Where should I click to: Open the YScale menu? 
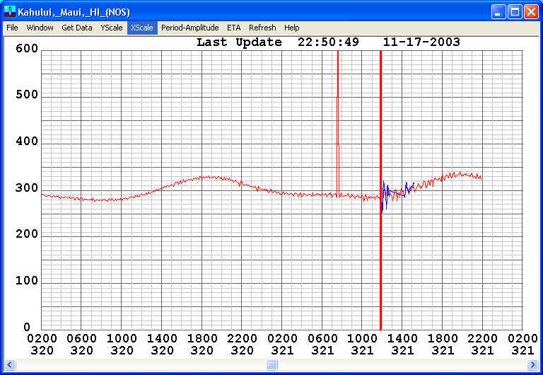(x=112, y=28)
